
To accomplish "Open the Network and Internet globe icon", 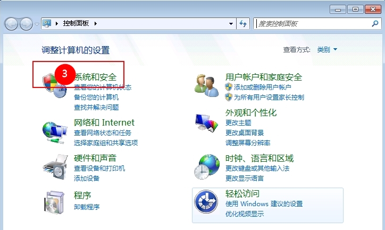I will (x=55, y=132).
